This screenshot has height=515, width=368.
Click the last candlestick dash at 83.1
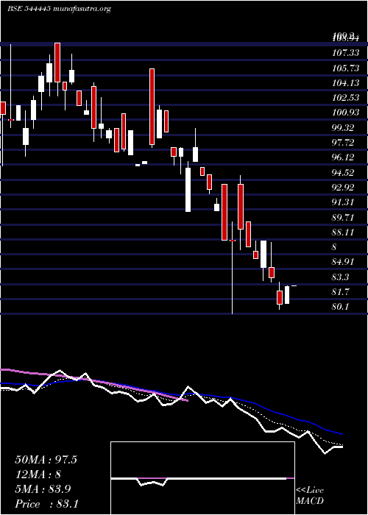pos(294,285)
